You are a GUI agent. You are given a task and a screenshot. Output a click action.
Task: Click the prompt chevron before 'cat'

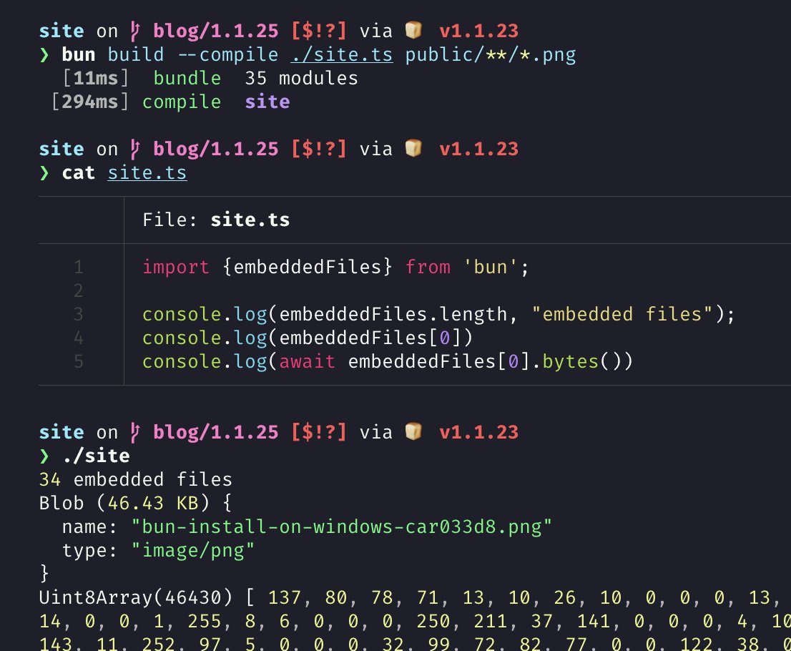(x=44, y=172)
